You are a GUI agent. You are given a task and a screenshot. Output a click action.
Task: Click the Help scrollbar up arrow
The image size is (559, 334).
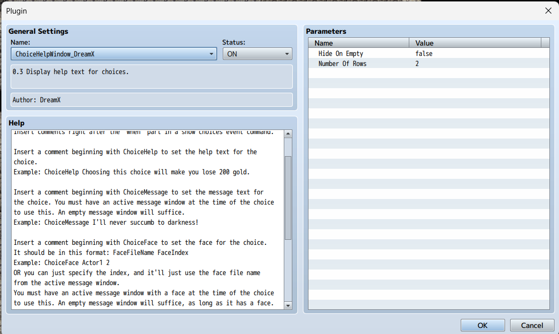click(288, 134)
